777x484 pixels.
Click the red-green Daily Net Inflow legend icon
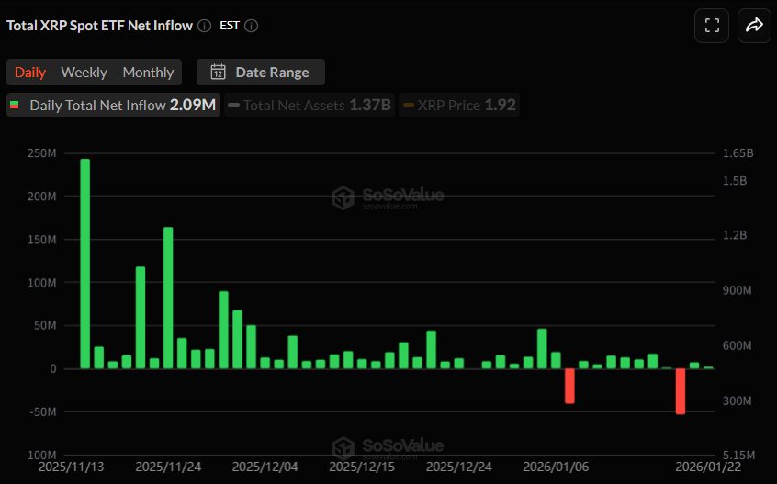[15, 106]
